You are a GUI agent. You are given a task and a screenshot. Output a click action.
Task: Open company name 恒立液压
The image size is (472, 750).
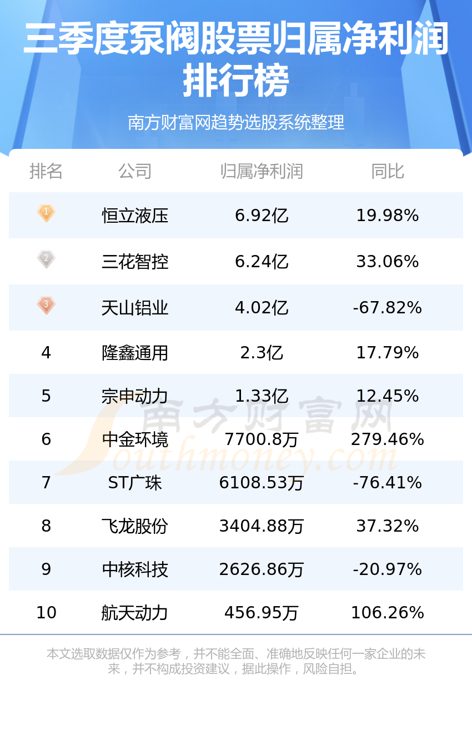coord(135,216)
